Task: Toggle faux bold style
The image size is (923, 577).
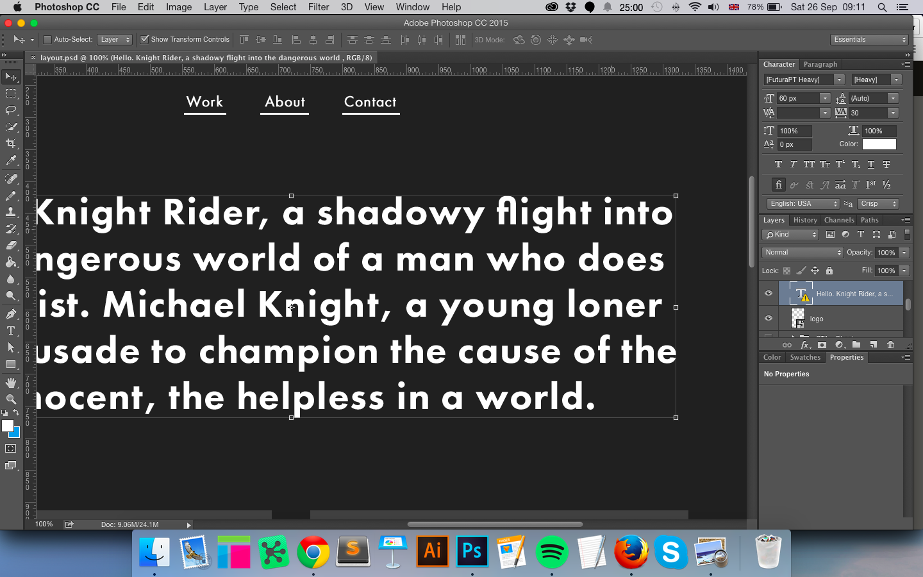Action: click(778, 165)
